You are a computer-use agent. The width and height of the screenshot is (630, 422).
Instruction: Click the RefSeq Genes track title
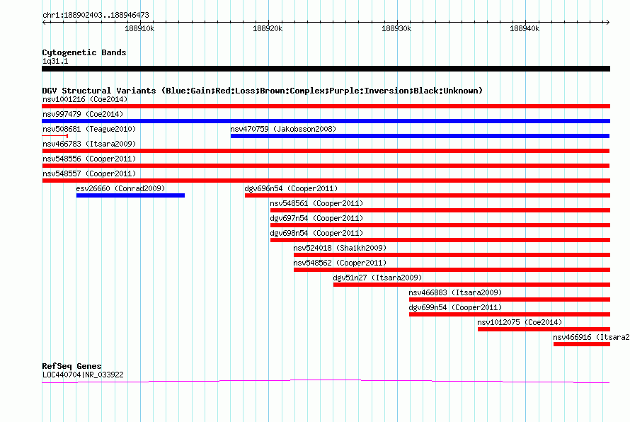tap(72, 366)
